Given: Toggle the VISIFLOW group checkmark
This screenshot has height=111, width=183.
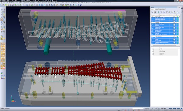Looking at the screenshot, I should [152, 55].
